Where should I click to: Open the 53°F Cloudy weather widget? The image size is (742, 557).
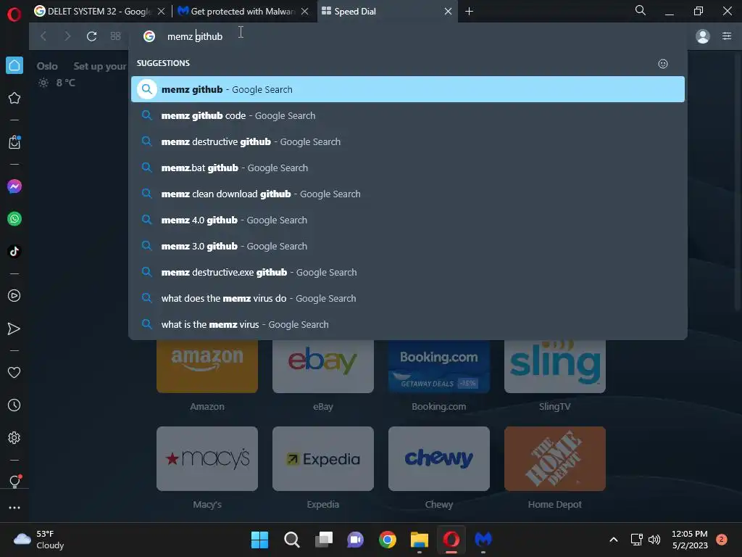[x=39, y=540]
